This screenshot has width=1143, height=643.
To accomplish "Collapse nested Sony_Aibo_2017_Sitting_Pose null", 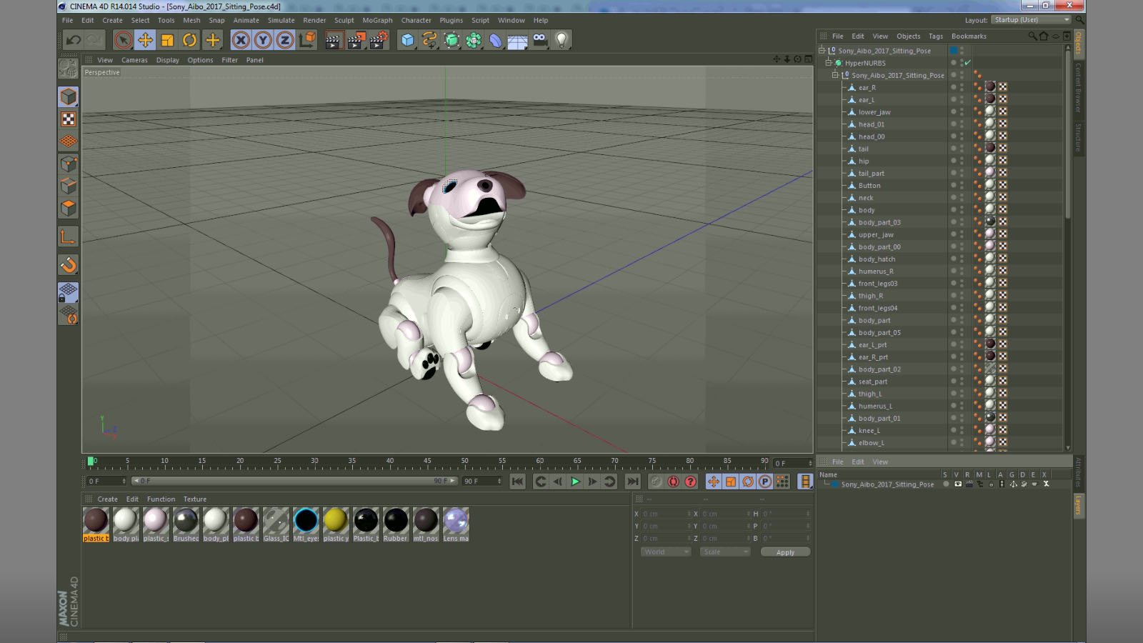I will pyautogui.click(x=835, y=75).
